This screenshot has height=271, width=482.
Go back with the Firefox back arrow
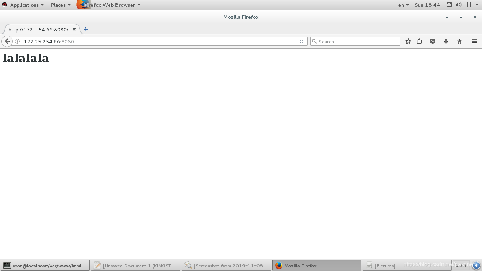coord(7,41)
